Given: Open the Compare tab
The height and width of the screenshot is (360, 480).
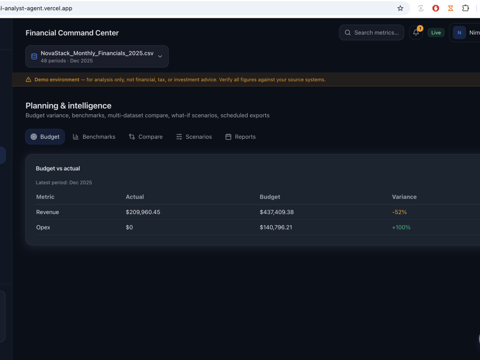Looking at the screenshot, I should pos(146,136).
